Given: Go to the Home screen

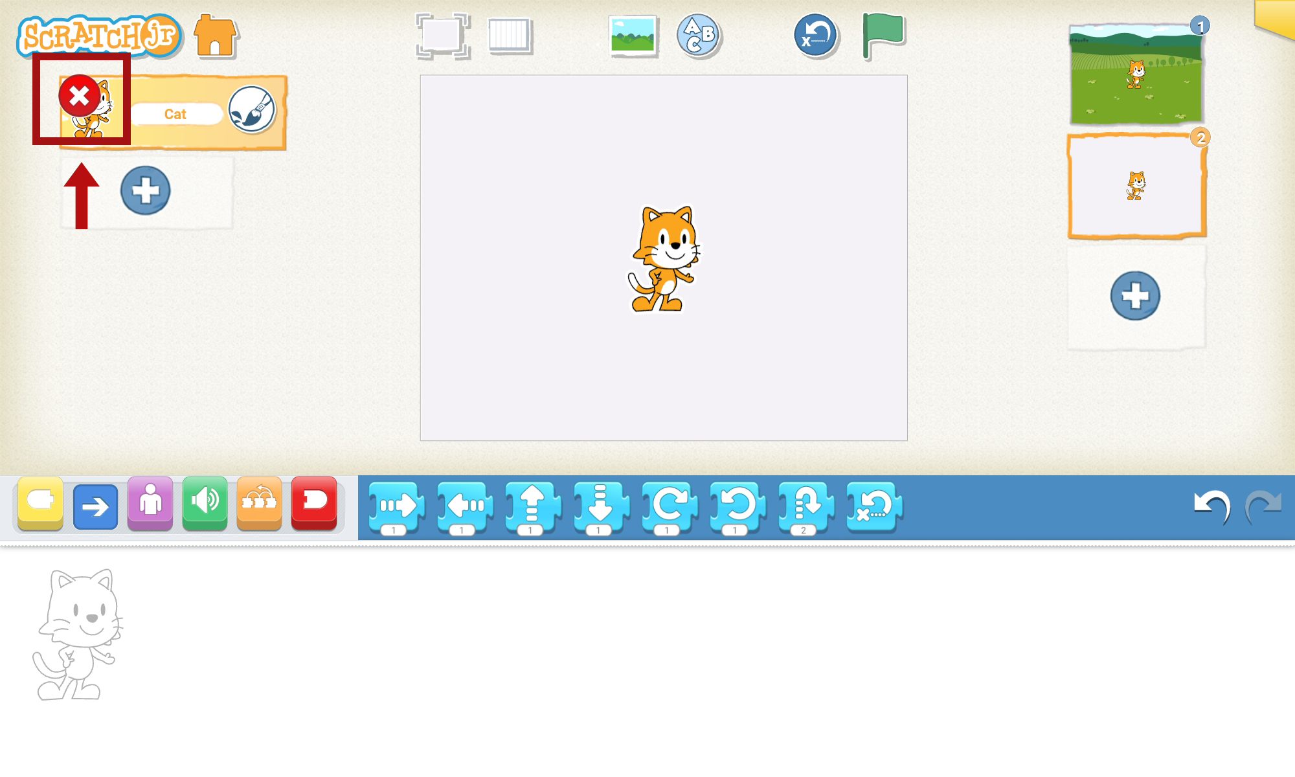Looking at the screenshot, I should pyautogui.click(x=216, y=36).
